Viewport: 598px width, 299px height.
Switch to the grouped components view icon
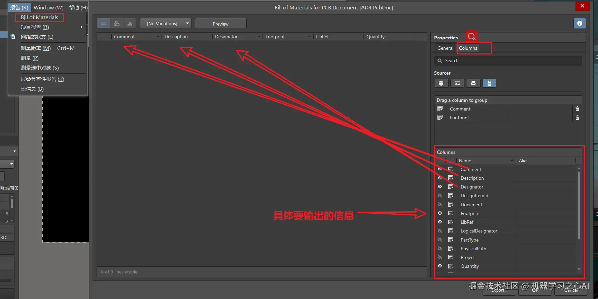point(117,24)
